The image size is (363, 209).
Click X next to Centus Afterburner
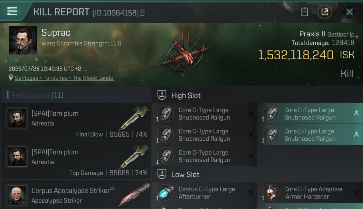pos(251,193)
